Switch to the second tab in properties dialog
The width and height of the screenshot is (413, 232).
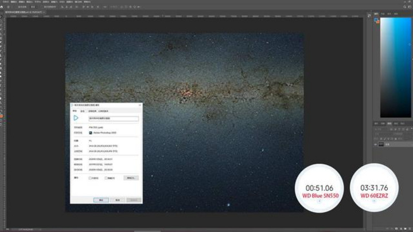coord(83,111)
